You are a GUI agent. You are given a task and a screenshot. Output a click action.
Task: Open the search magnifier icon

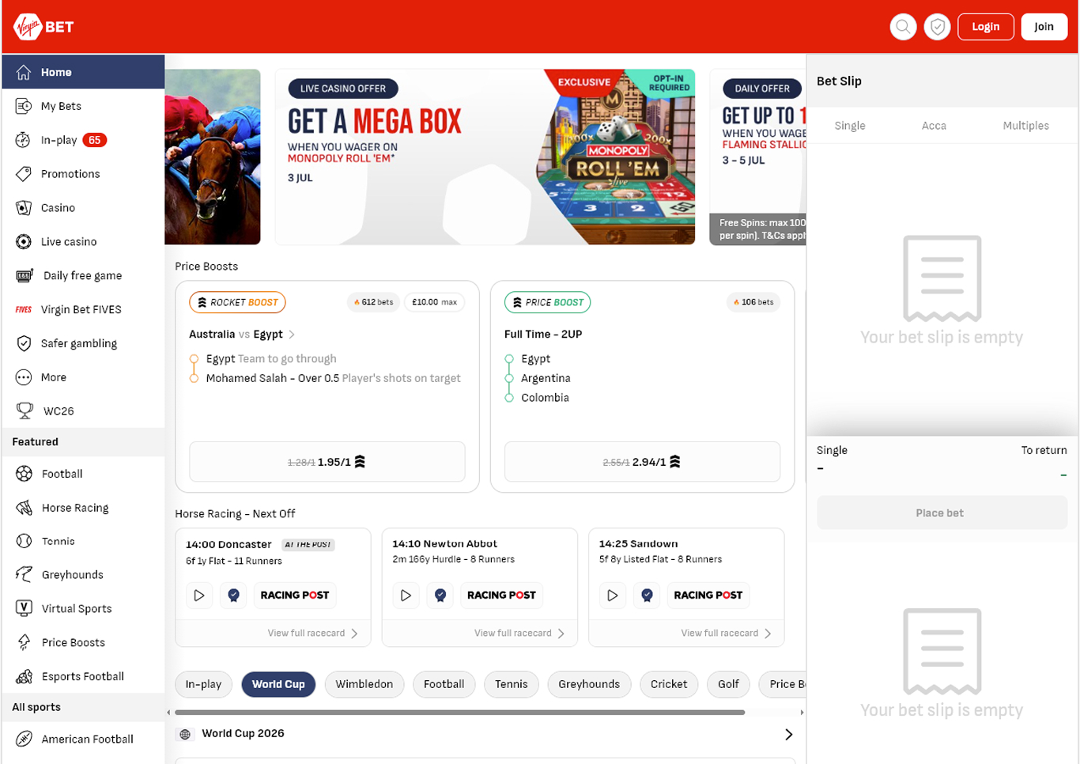[903, 27]
